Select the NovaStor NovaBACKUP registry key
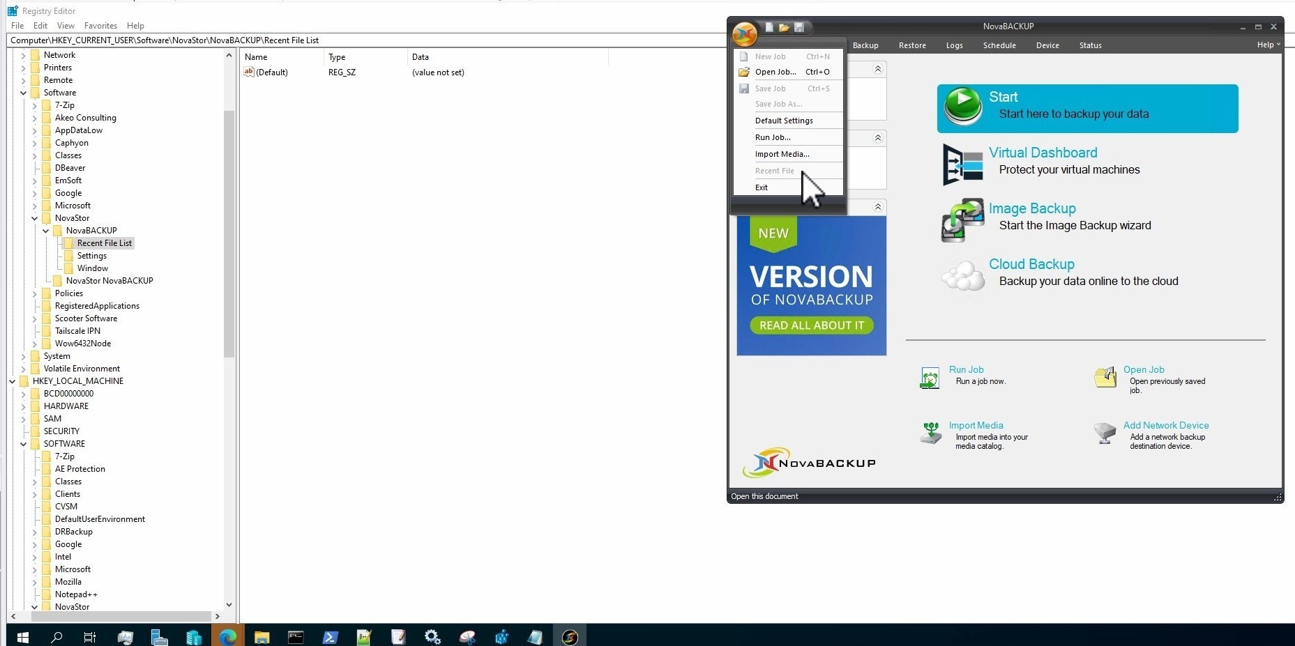The width and height of the screenshot is (1295, 646). pos(109,281)
